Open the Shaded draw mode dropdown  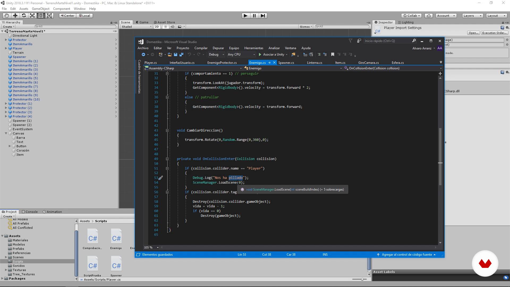point(137,27)
